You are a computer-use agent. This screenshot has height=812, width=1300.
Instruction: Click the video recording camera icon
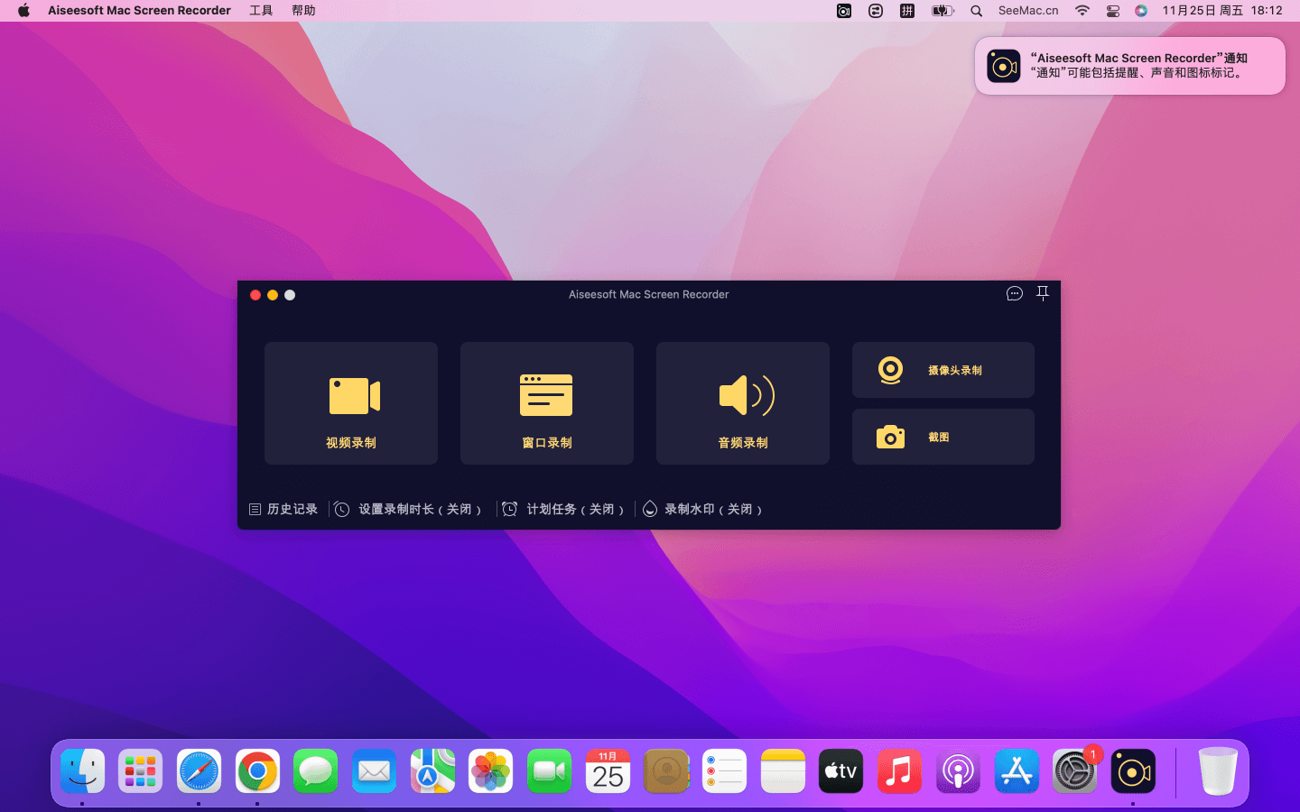coord(354,396)
